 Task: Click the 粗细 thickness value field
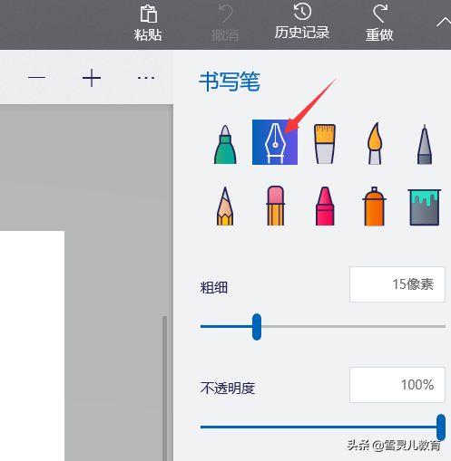click(397, 284)
